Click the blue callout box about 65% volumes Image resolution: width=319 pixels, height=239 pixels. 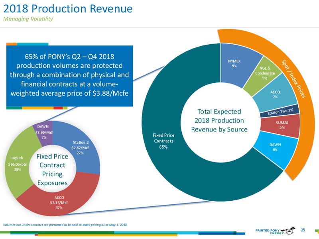(x=69, y=76)
